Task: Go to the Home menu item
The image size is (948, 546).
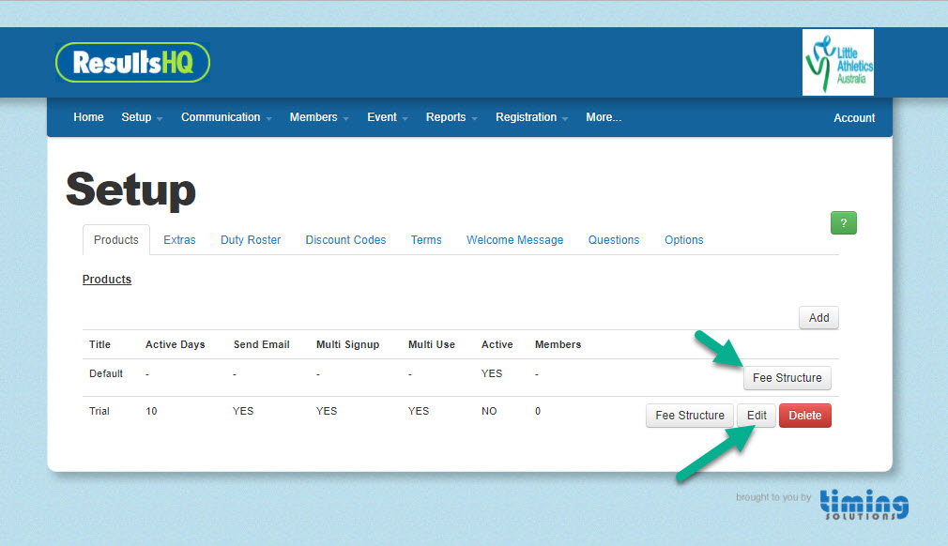Action: [88, 117]
